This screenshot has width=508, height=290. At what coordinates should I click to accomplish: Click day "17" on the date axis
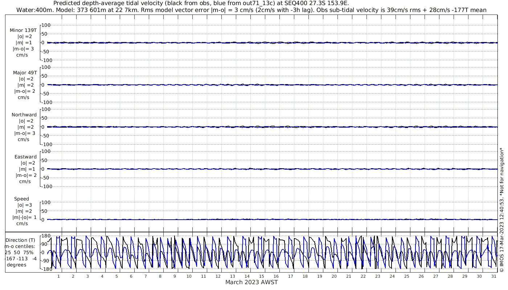pos(291,276)
